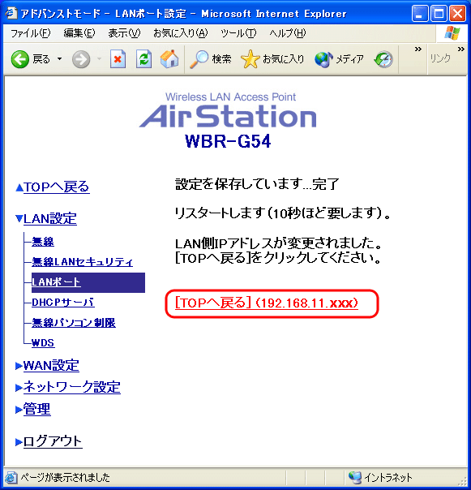Open the DHCPサーバ link
471x490 pixels.
[x=63, y=302]
